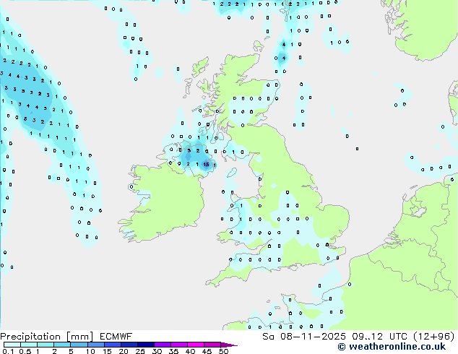Click the '20' legend scale number
The width and height of the screenshot is (458, 354).
124,351
